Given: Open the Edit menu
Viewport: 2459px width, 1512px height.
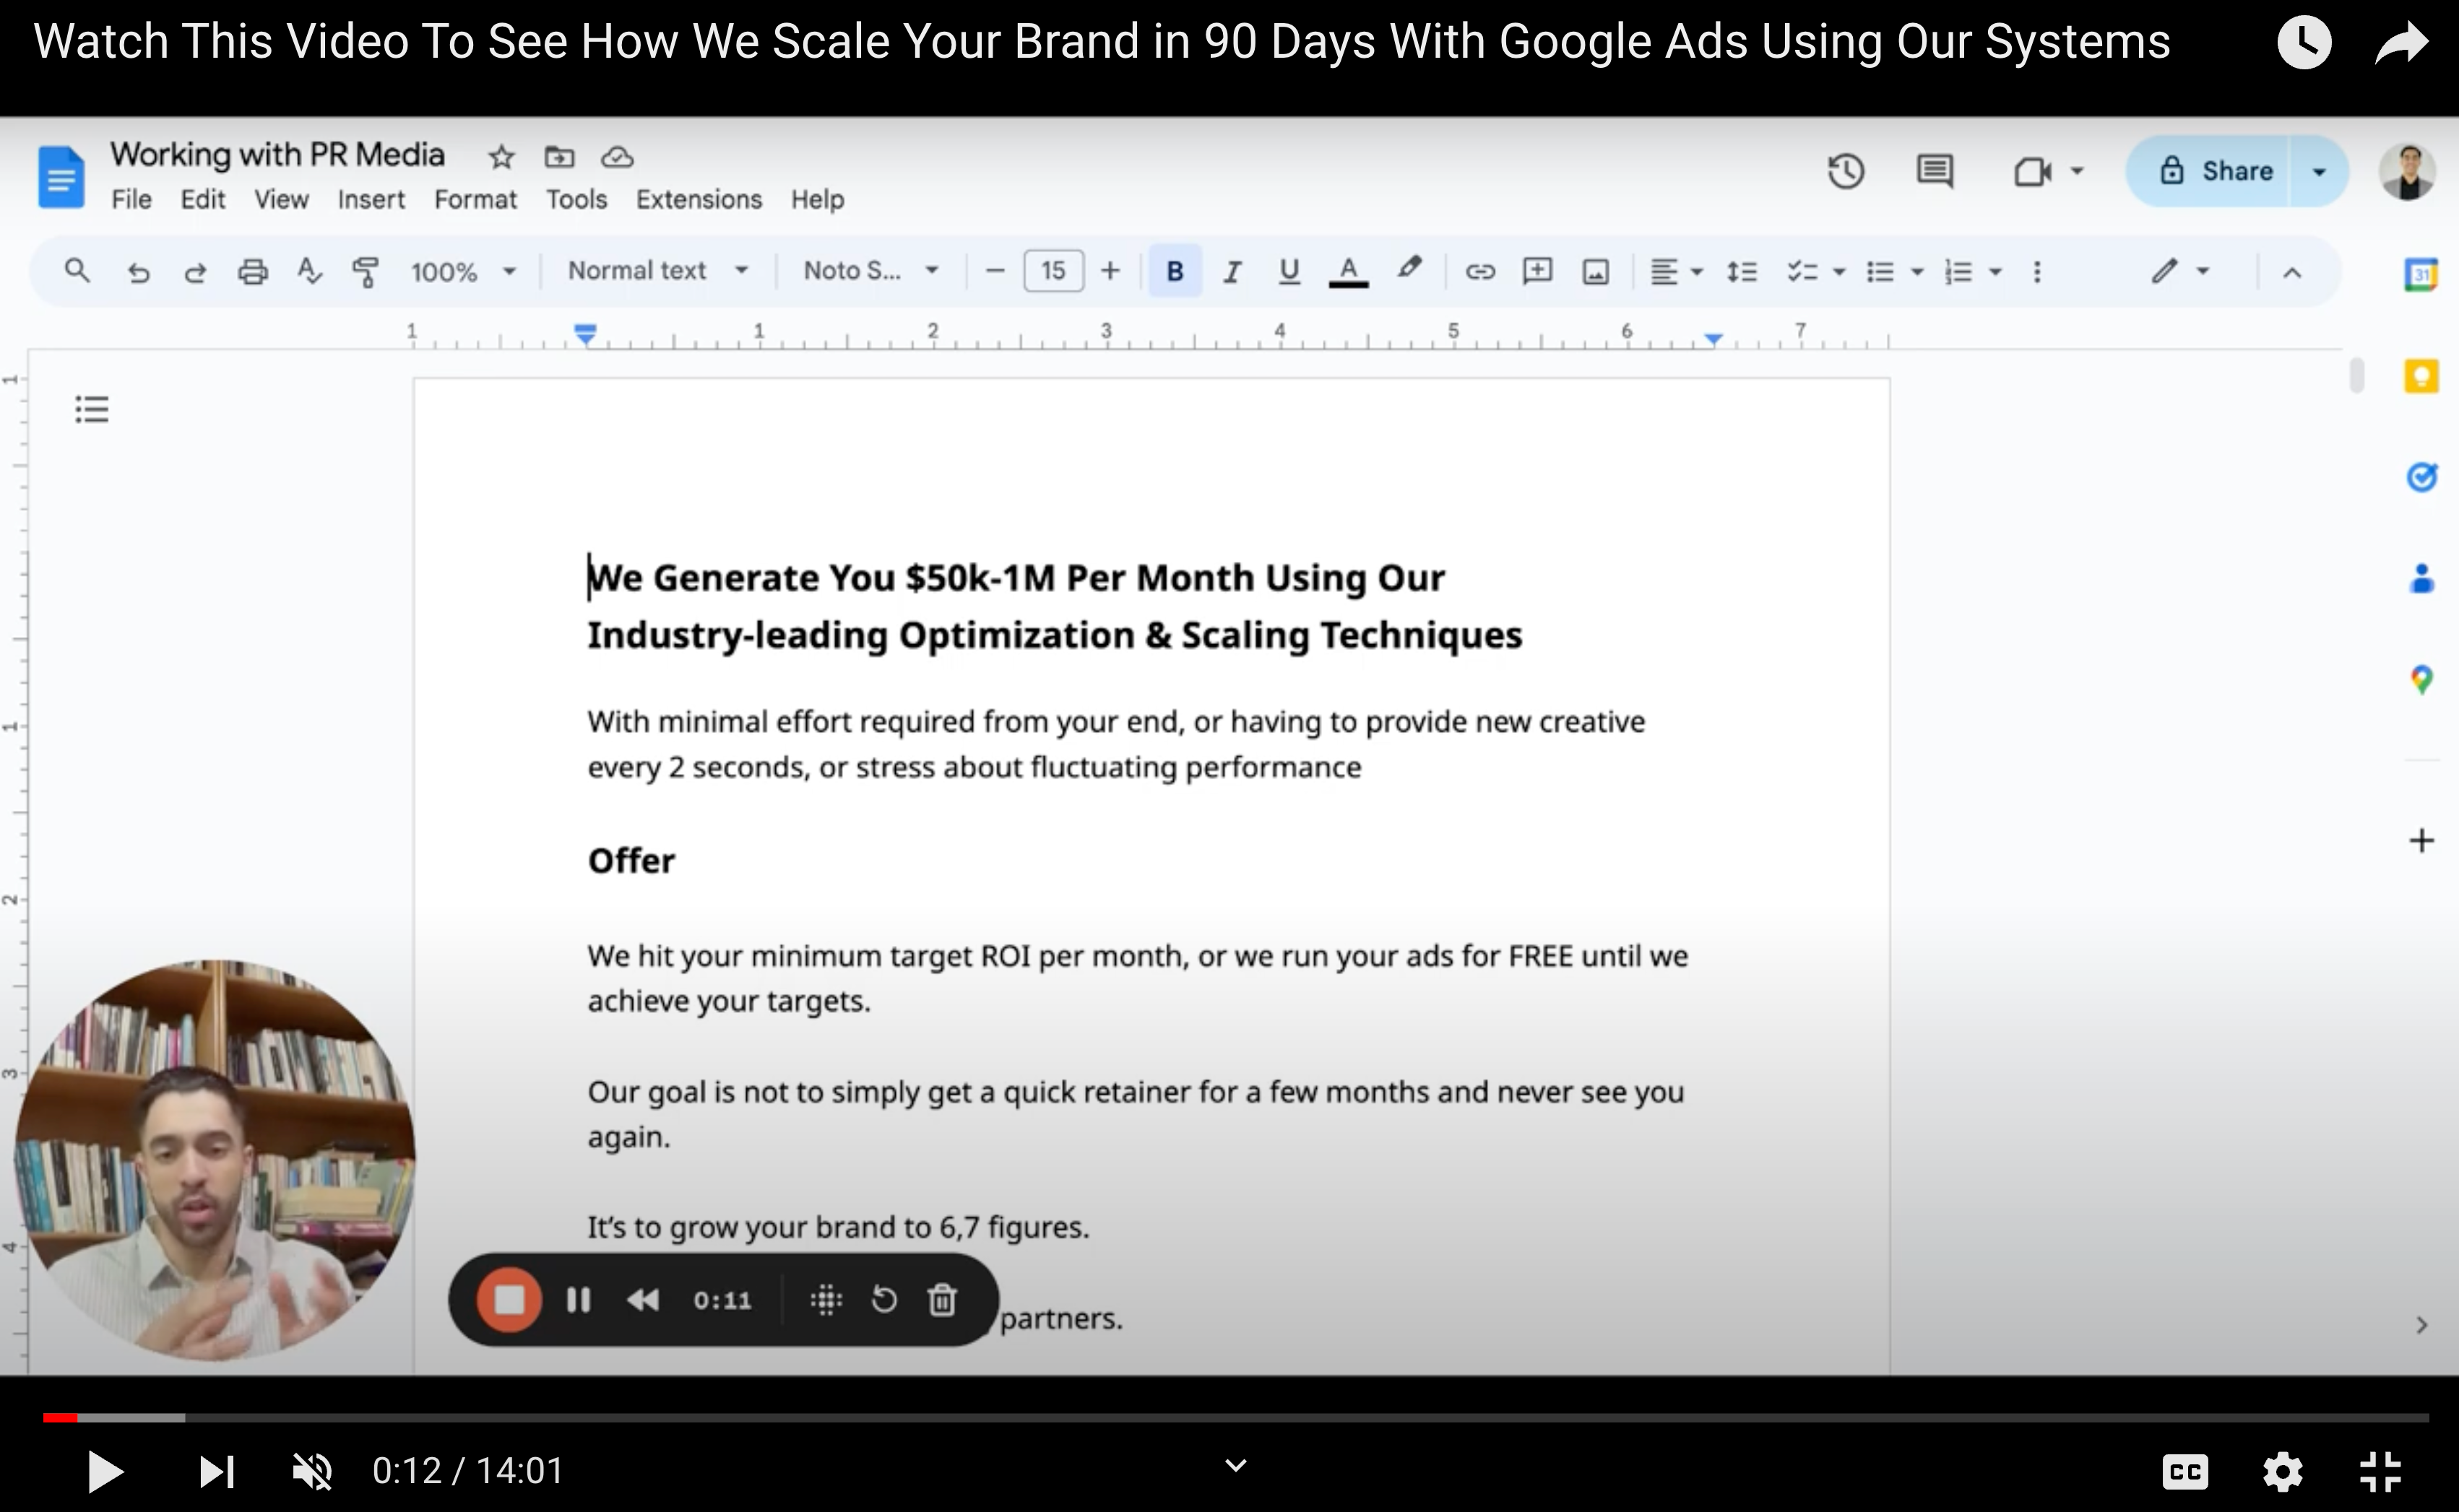Looking at the screenshot, I should click(202, 200).
